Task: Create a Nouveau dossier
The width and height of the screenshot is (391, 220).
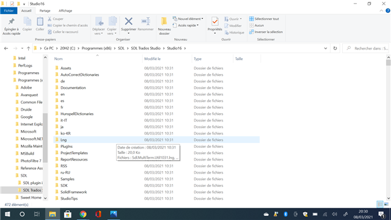Action: (164, 26)
